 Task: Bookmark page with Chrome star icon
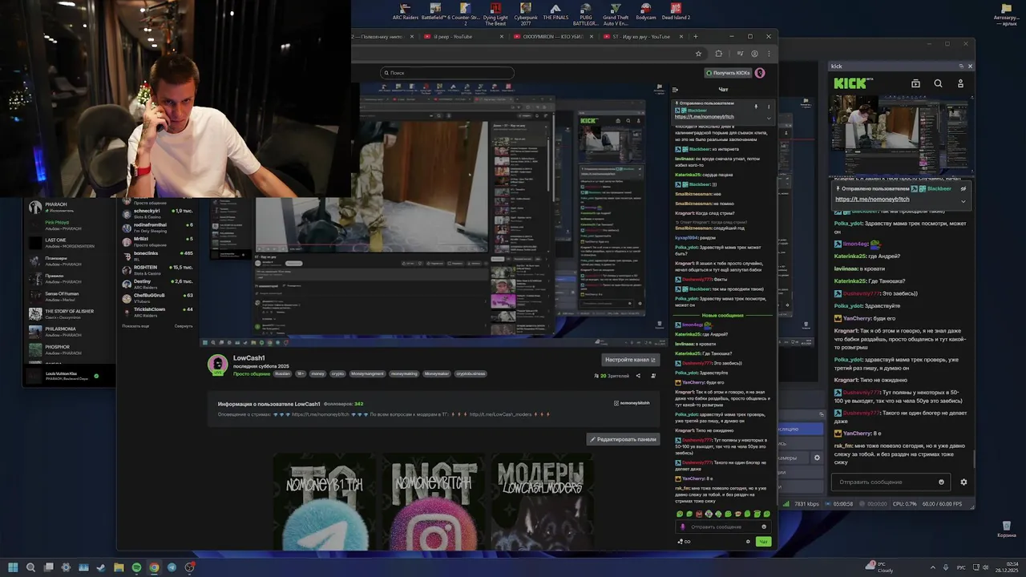(x=698, y=54)
